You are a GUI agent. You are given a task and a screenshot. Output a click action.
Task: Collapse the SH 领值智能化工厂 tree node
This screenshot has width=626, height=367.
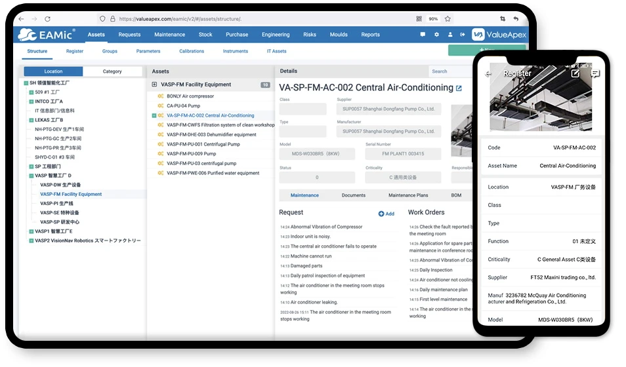point(25,83)
